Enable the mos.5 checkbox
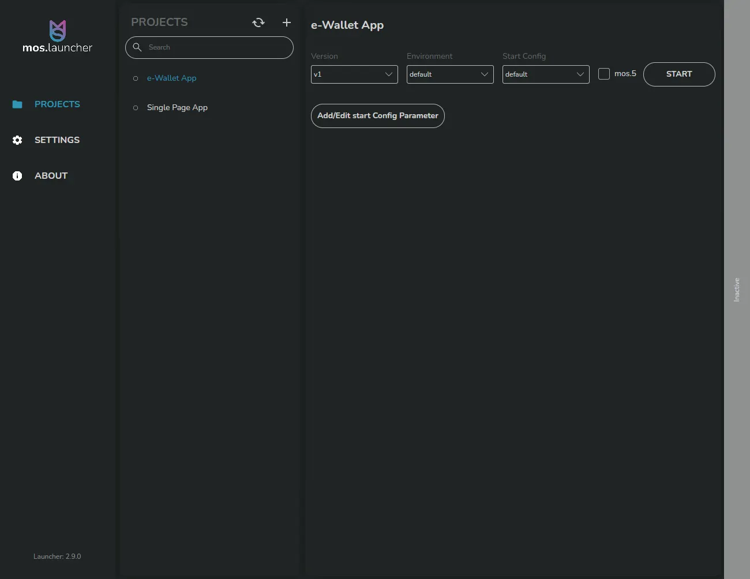750x579 pixels. click(604, 74)
